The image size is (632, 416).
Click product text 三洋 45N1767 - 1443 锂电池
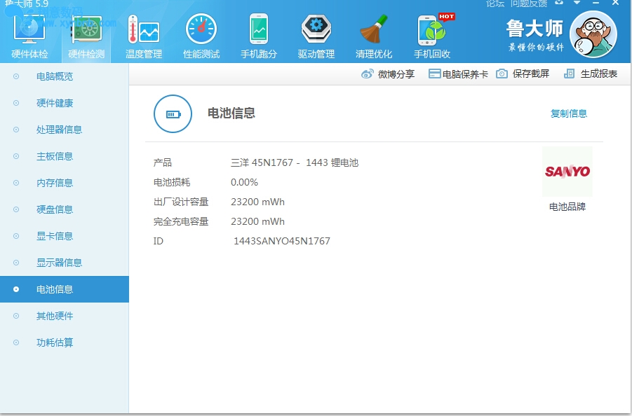(x=295, y=162)
